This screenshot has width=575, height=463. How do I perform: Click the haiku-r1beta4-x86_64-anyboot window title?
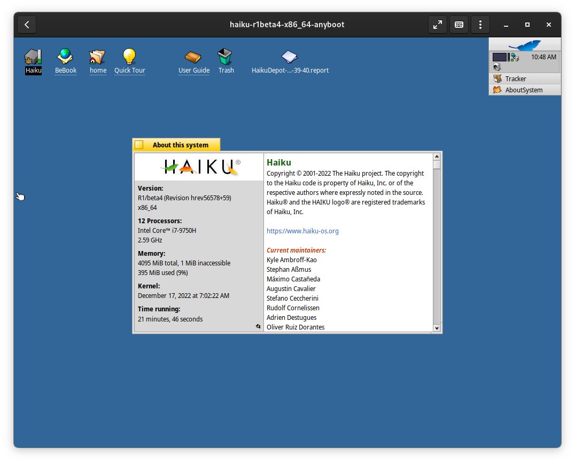[287, 25]
